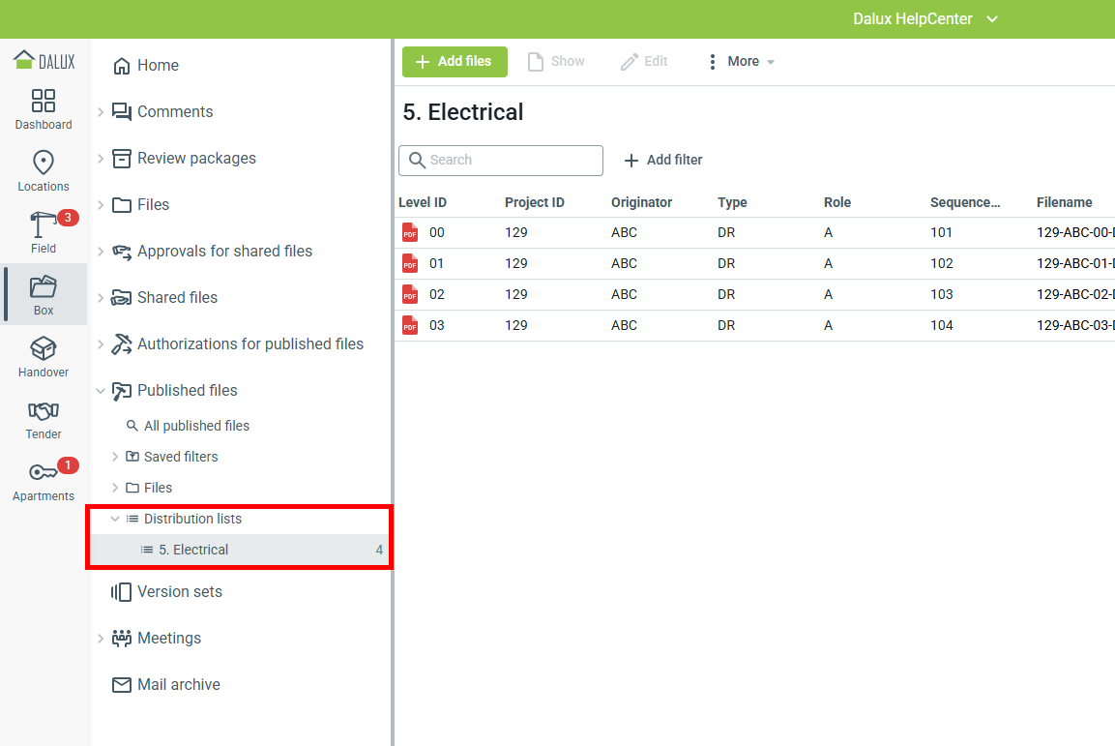This screenshot has width=1115, height=746.
Task: Click the Dalux logo
Action: (x=44, y=61)
